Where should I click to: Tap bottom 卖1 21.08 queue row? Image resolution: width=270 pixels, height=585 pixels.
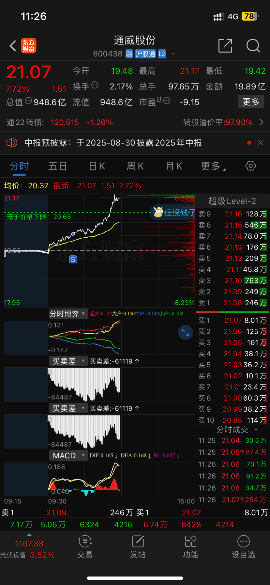pos(67,513)
